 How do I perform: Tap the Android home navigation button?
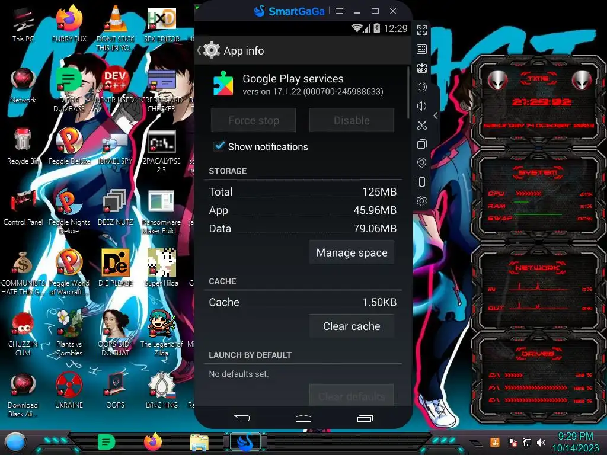pyautogui.click(x=303, y=418)
